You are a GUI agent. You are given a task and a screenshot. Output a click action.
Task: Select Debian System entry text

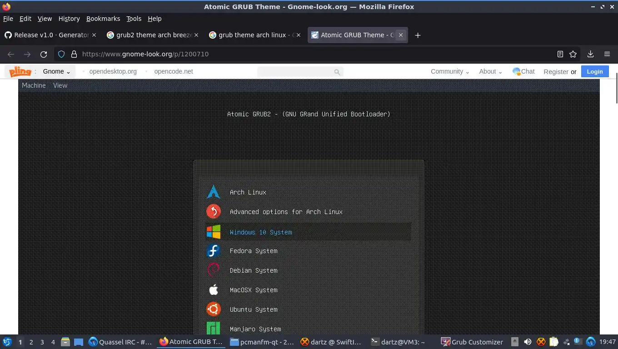click(x=254, y=270)
